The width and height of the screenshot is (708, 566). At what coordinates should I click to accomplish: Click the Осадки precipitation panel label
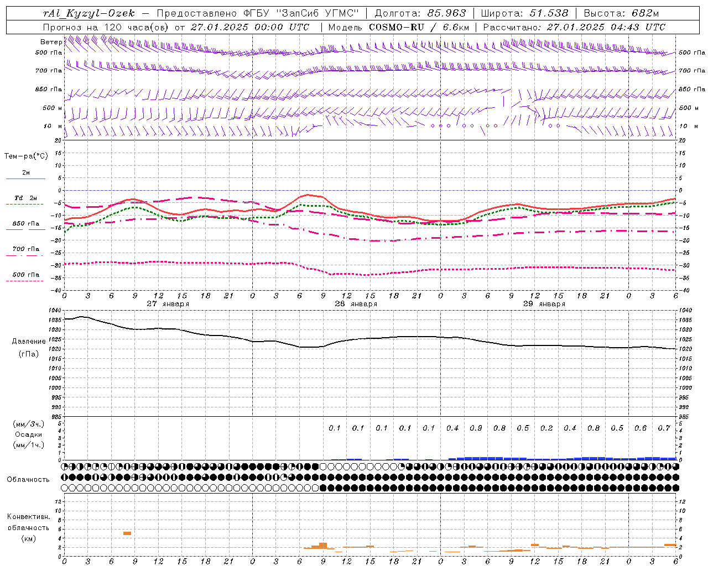pos(29,434)
